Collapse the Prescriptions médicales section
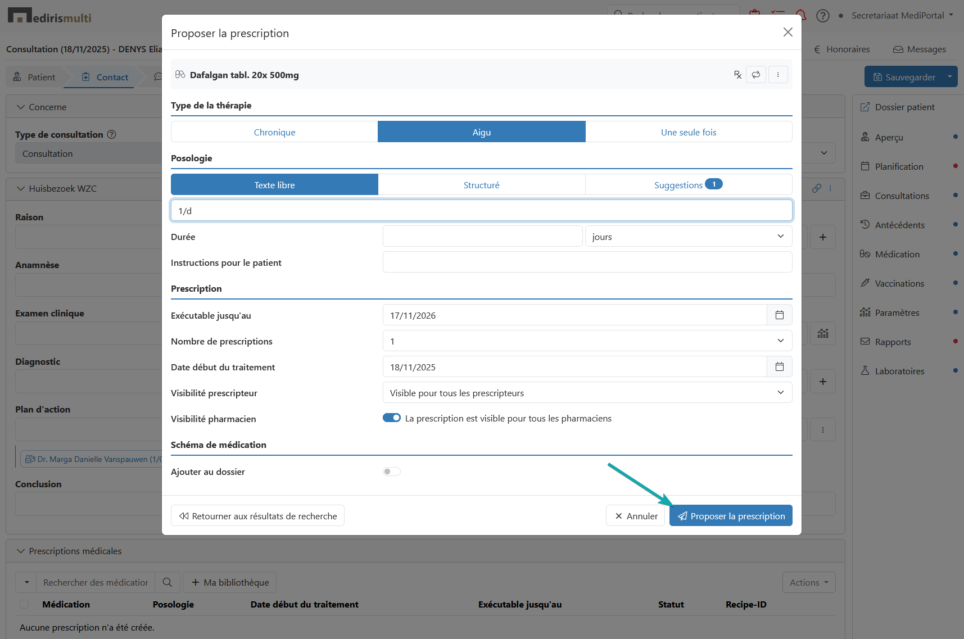This screenshot has height=639, width=964. tap(21, 551)
